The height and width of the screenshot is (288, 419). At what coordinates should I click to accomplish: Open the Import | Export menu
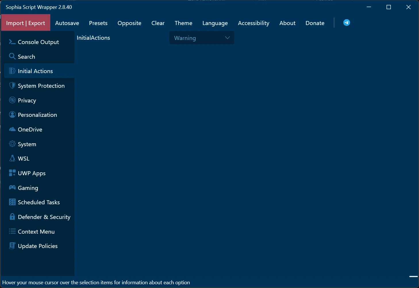pos(26,23)
